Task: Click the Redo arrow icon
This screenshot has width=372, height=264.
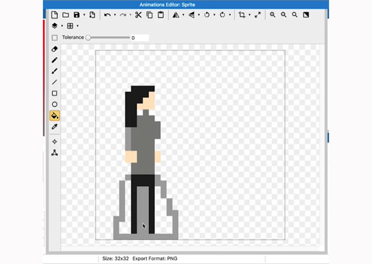Action: [123, 15]
